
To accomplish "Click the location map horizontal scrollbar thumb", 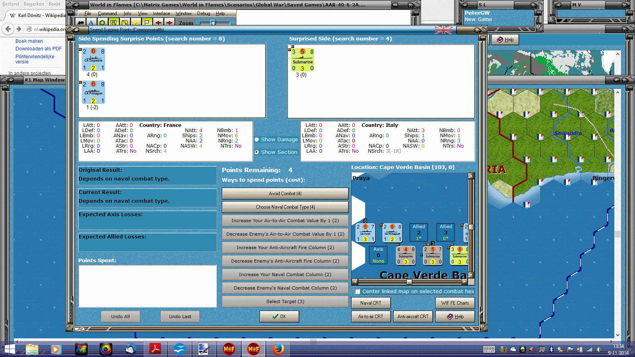I will 409,282.
